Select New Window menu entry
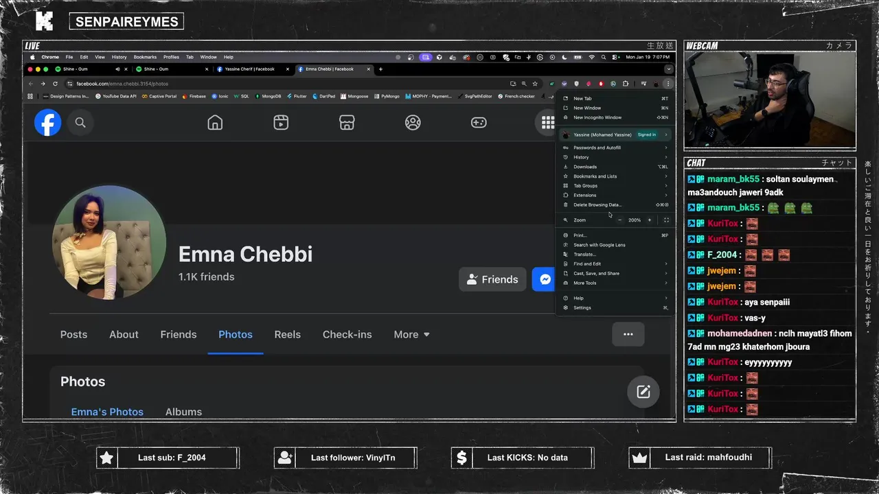879x494 pixels. [615, 108]
